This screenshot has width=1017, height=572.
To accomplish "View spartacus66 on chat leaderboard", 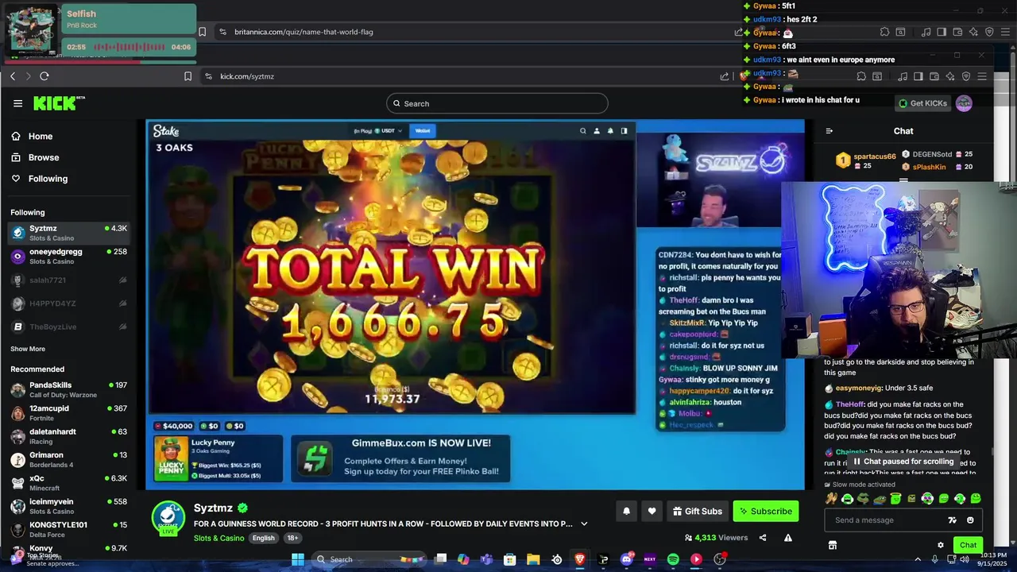I will click(866, 160).
